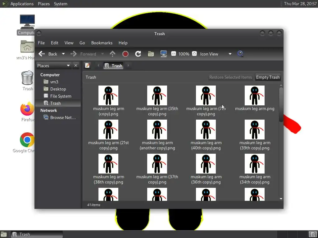318x238 pixels.
Task: Click the Trash path bar button
Action: coord(113,66)
